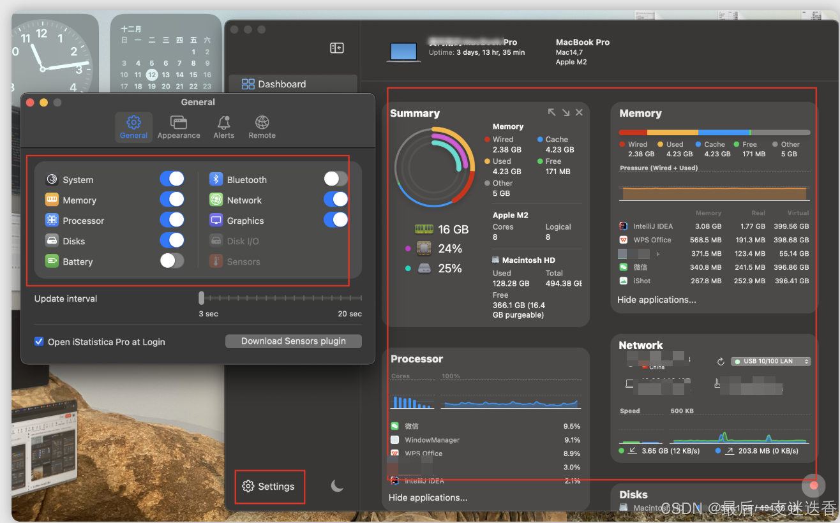Click the Graphics display icon in settings
This screenshot has height=523, width=840.
[216, 221]
